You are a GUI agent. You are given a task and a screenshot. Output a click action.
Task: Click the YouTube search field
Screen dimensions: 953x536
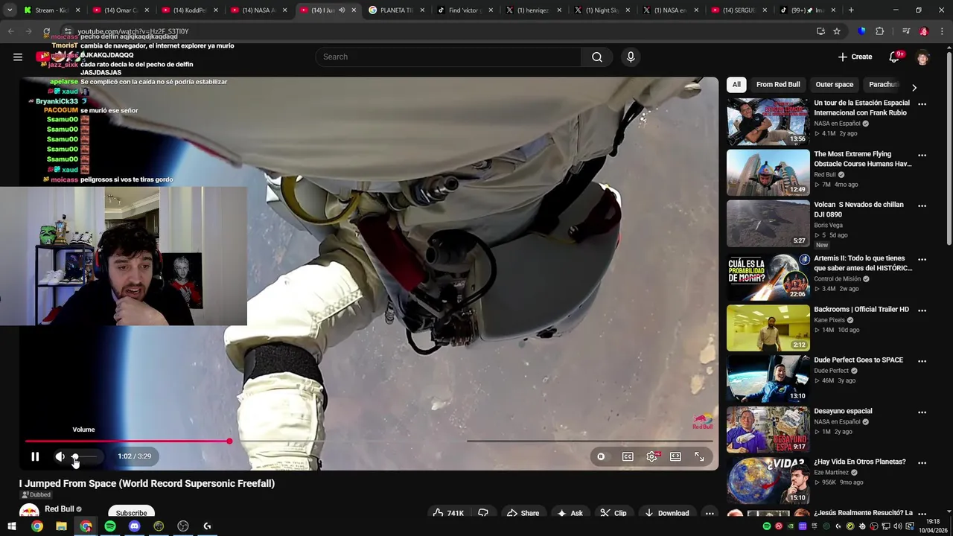pos(448,57)
